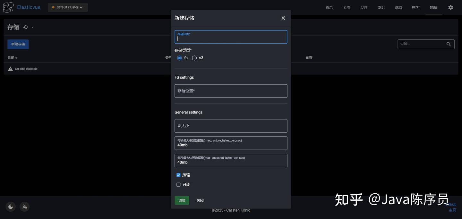This screenshot has height=219, width=462.
Task: Switch to the REST tab
Action: (x=416, y=6)
